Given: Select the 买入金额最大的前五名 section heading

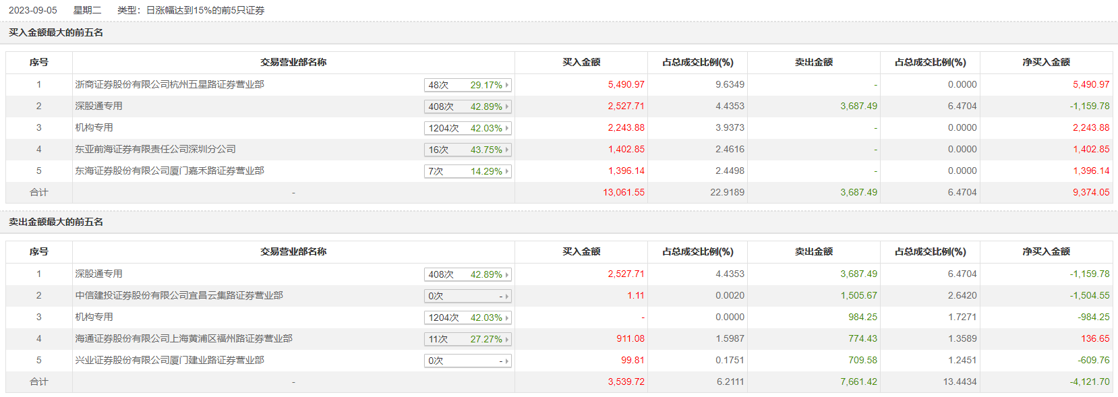Looking at the screenshot, I should [56, 32].
